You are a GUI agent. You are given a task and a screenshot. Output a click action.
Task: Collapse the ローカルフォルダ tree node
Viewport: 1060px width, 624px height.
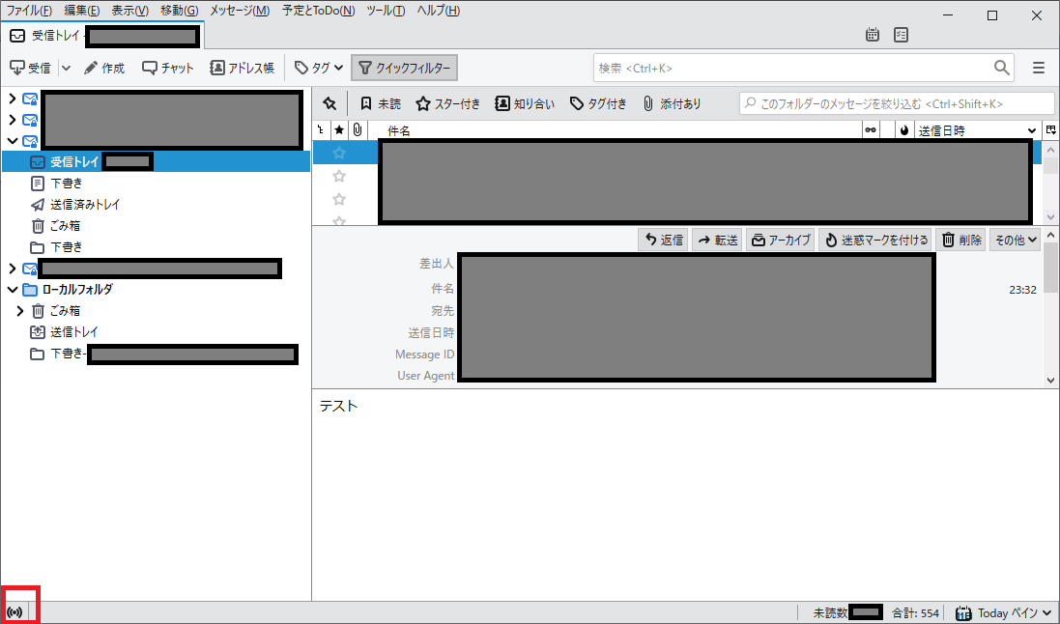pos(12,289)
